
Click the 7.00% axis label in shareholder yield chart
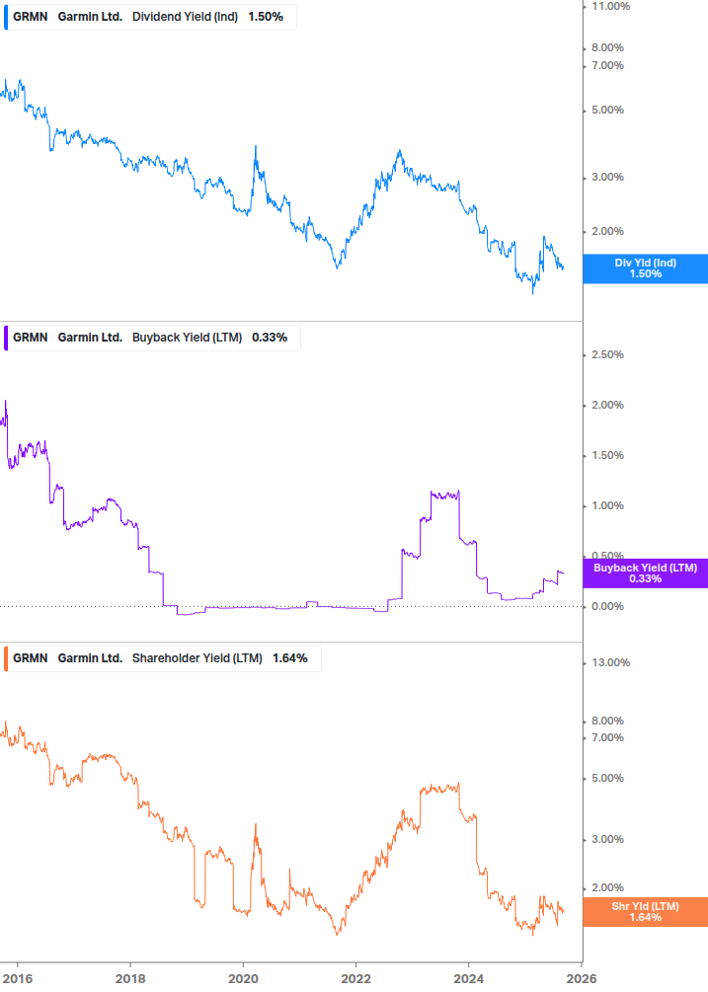607,737
